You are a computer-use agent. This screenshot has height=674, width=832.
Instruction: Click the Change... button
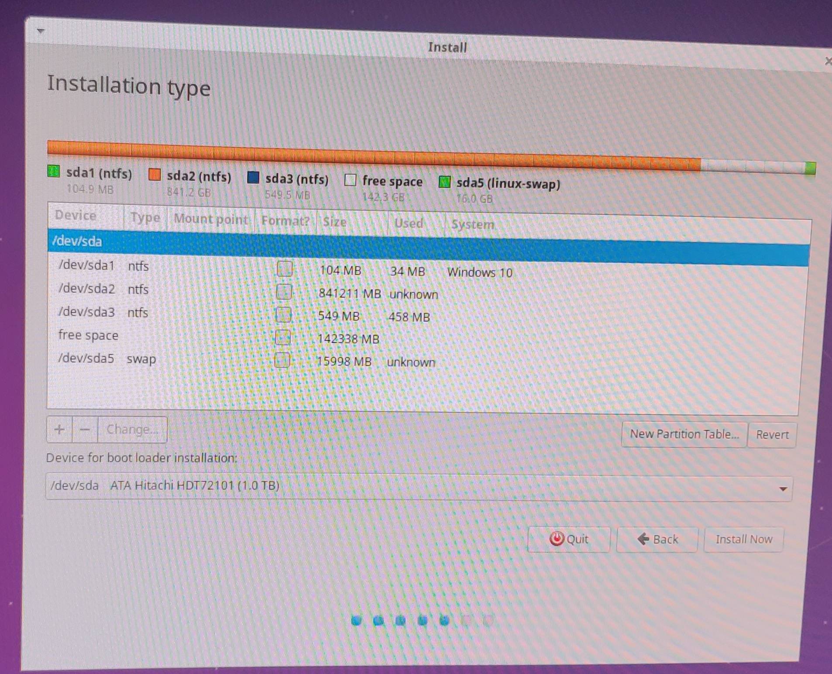(x=132, y=430)
